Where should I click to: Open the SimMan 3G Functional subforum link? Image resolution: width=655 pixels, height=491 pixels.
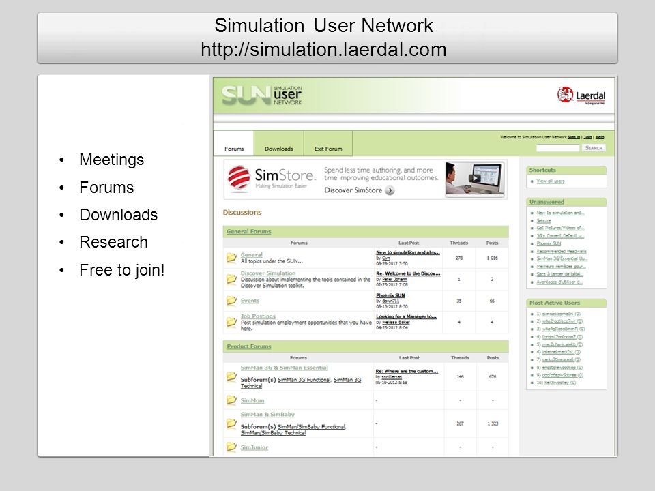(x=304, y=380)
